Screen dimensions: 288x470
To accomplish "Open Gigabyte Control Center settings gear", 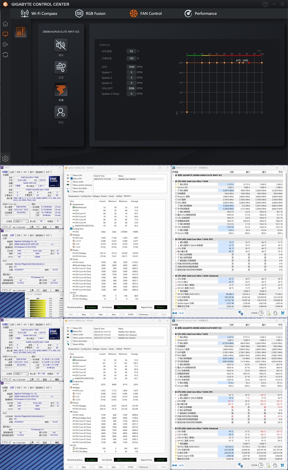I will click(5, 159).
